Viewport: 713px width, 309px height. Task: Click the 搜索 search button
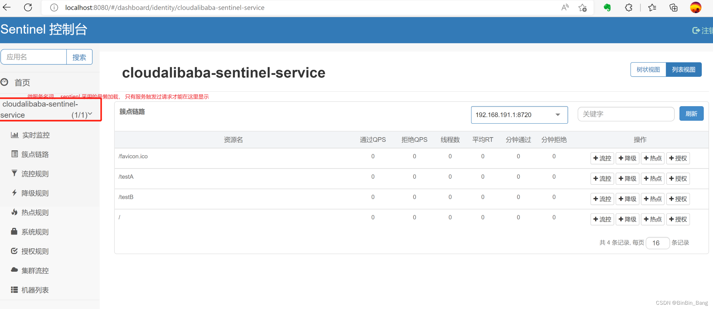point(79,57)
